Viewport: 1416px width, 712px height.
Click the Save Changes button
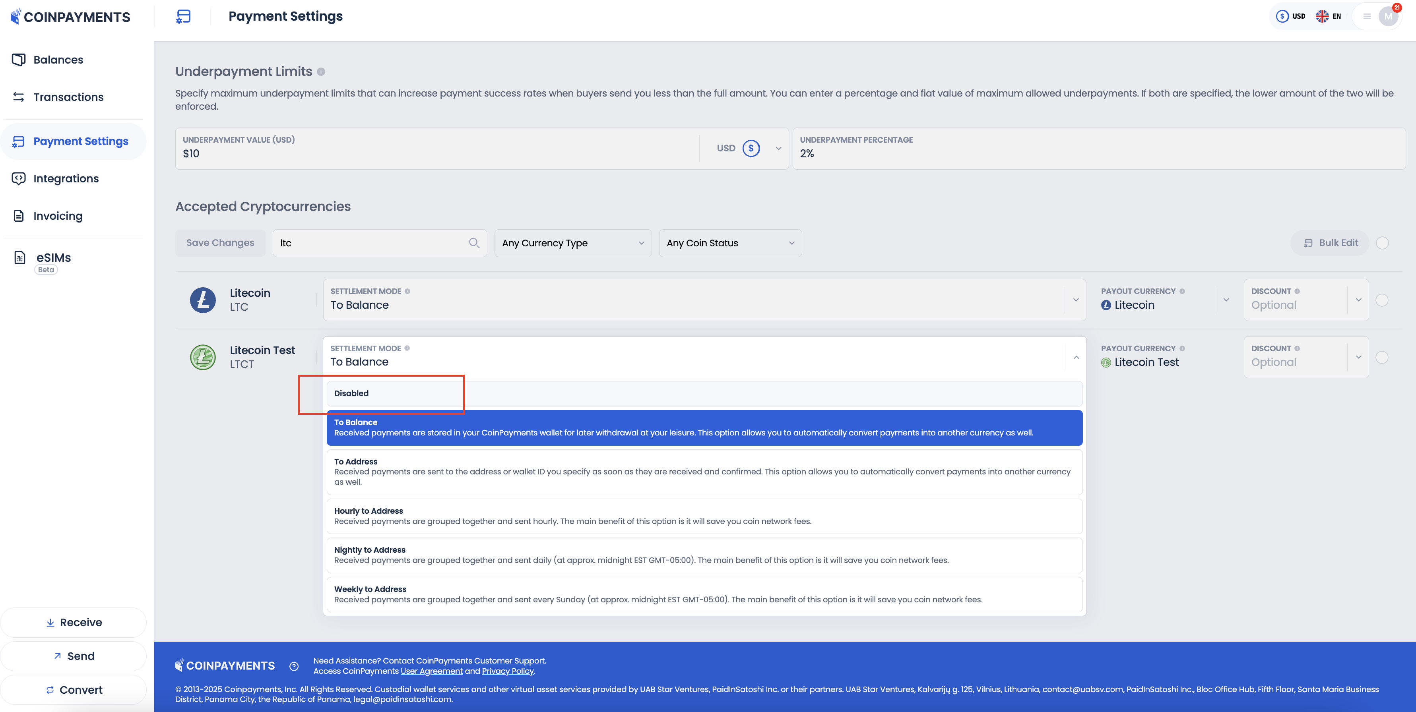[x=220, y=242]
